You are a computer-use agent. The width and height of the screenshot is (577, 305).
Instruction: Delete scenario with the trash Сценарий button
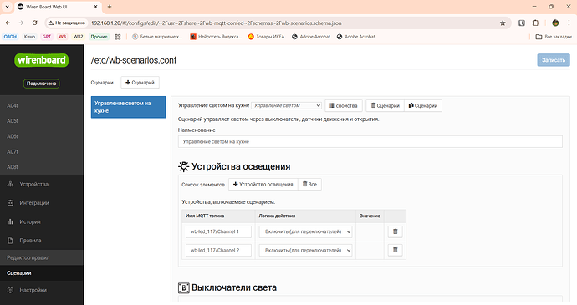(385, 105)
